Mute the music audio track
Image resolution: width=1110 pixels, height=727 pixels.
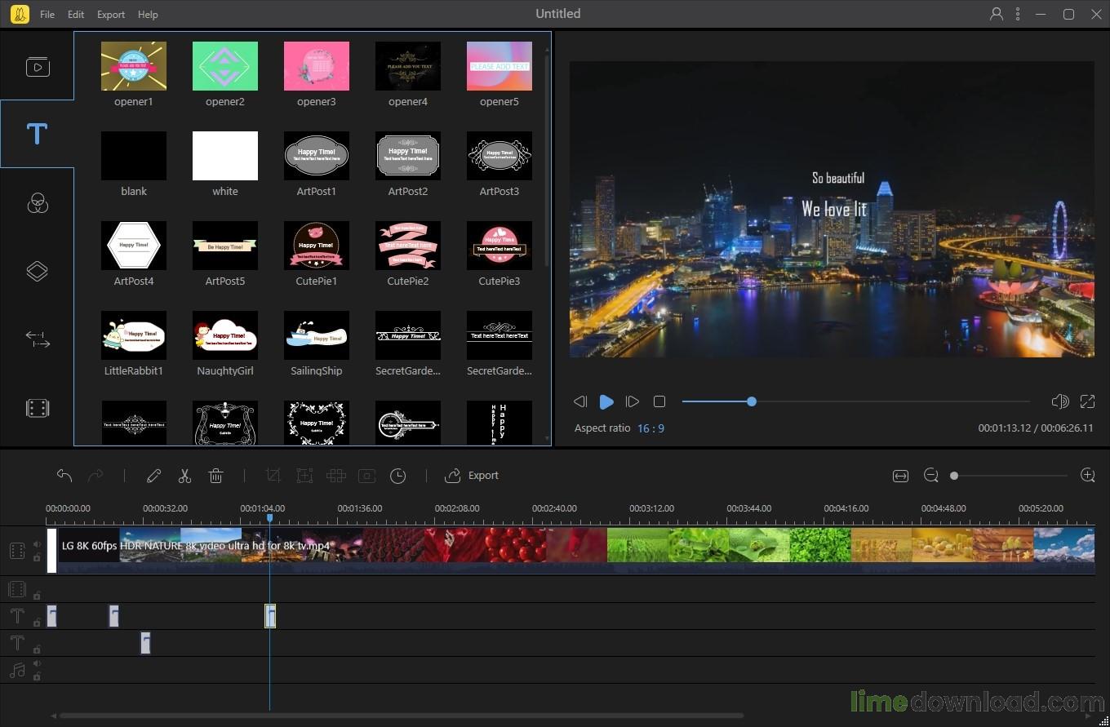pos(37,664)
